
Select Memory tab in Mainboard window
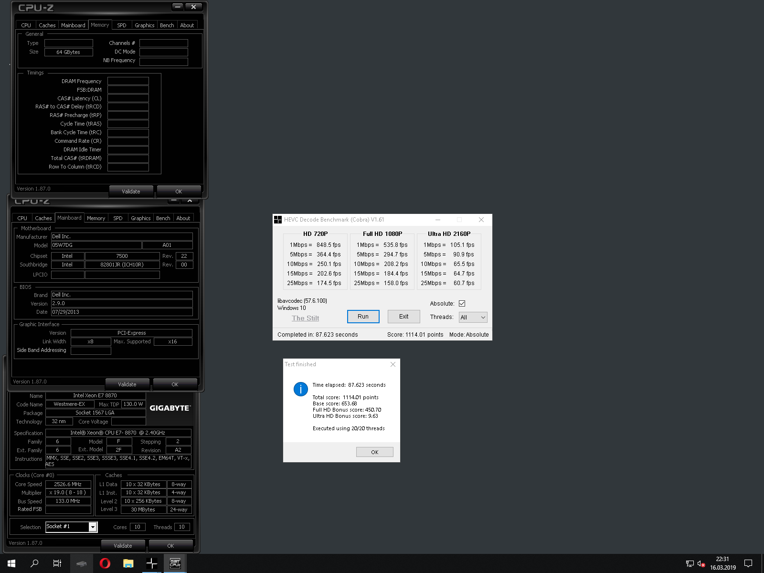[96, 218]
